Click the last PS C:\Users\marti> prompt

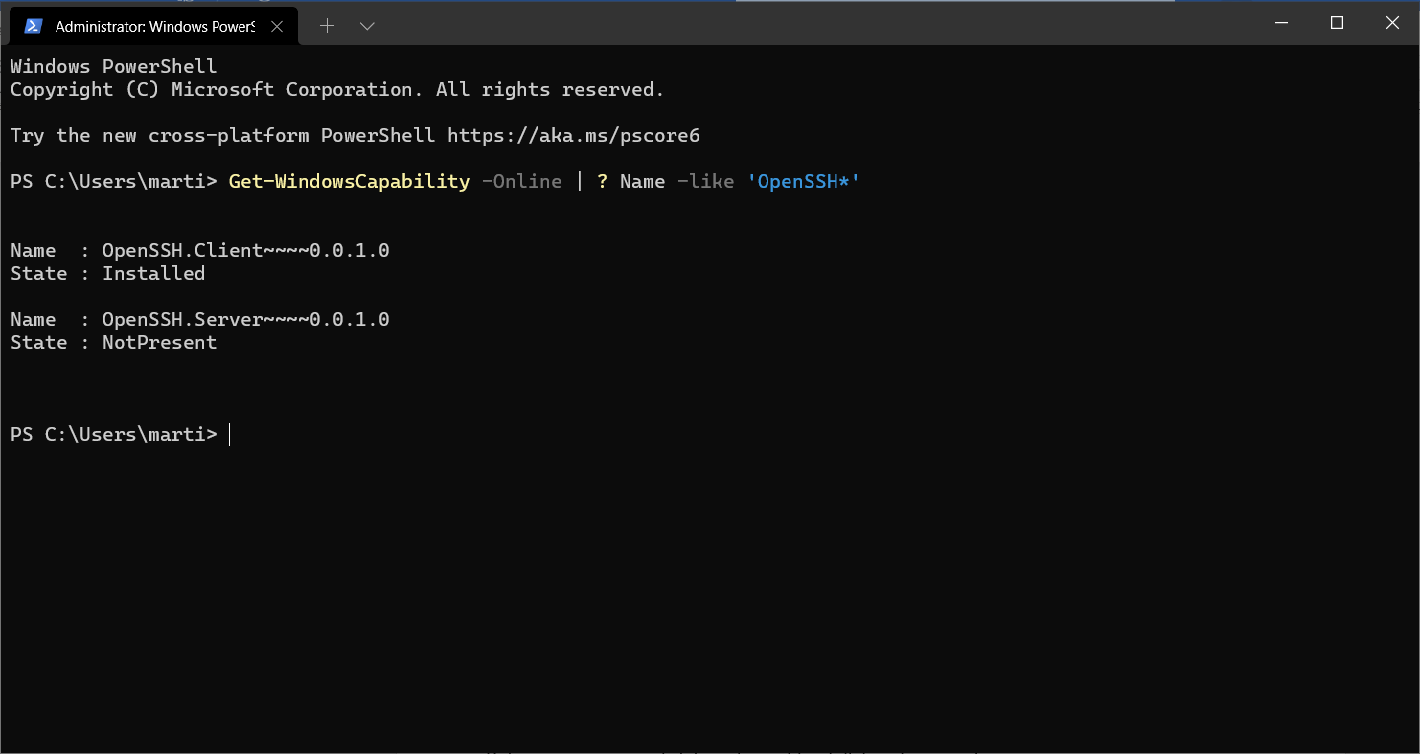pos(114,435)
